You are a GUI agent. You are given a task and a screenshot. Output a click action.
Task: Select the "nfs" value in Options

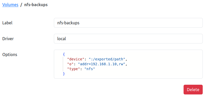90,69
